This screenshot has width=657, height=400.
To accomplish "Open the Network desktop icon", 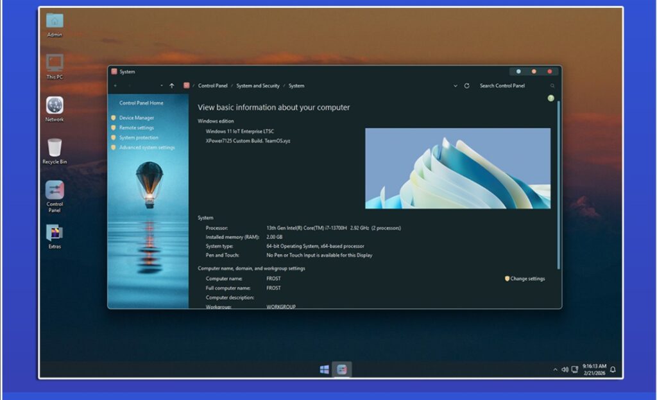I will click(55, 106).
